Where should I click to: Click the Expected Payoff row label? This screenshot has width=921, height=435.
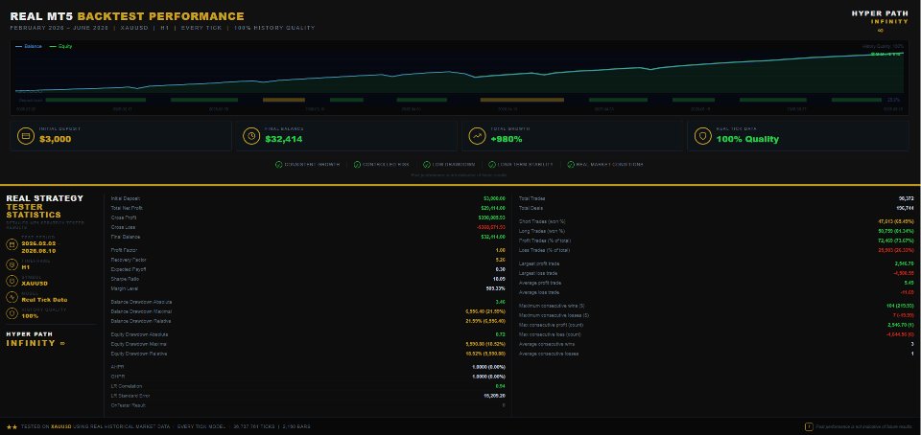(127, 269)
